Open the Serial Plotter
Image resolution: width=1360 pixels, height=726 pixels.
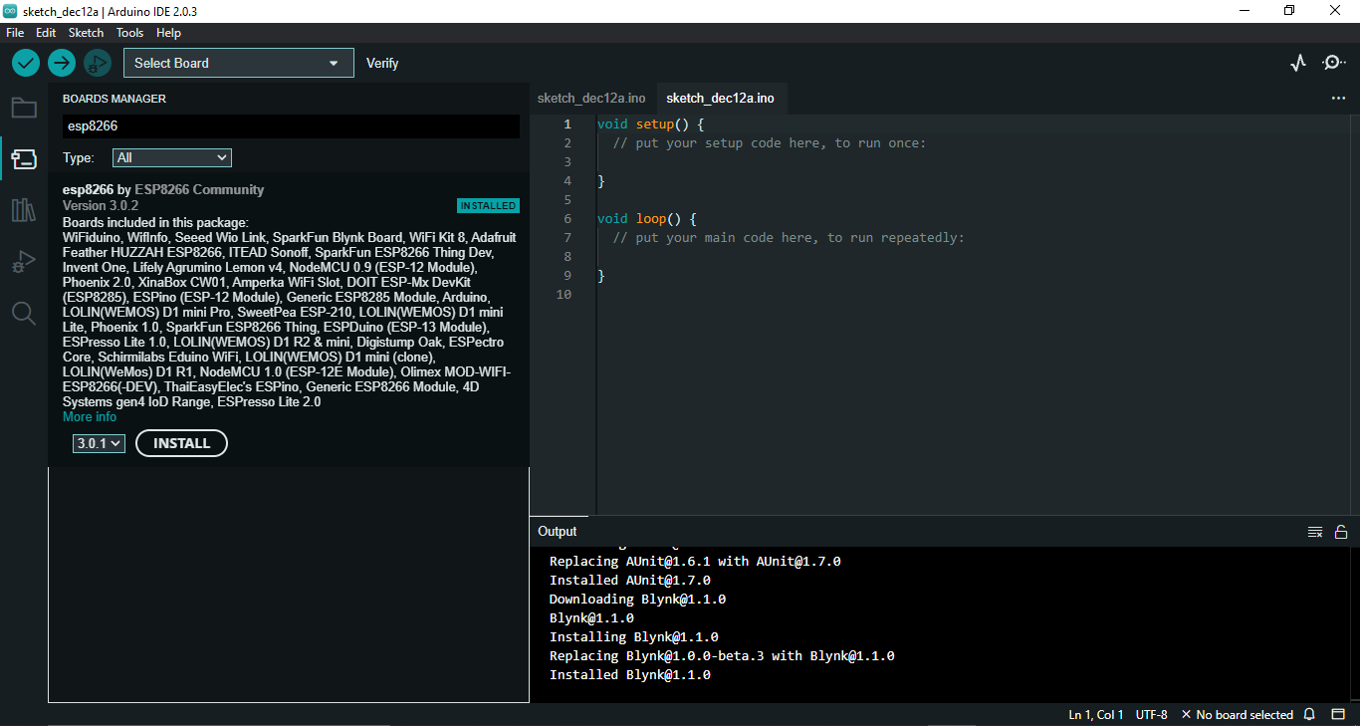[1297, 63]
